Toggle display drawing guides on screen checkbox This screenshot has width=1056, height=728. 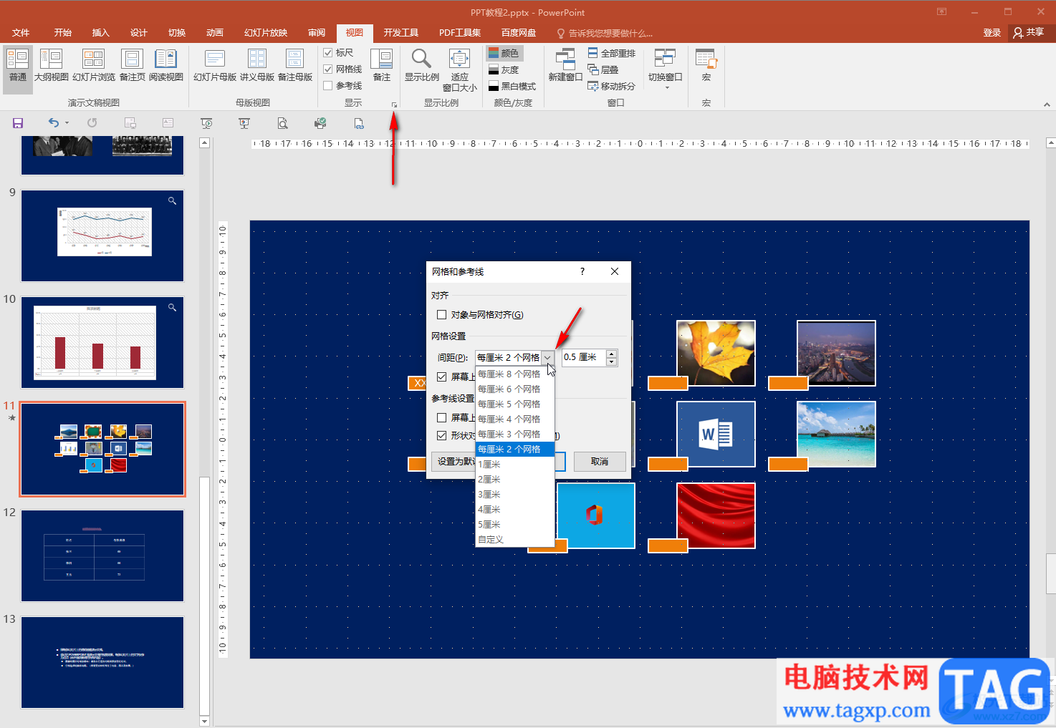[442, 417]
